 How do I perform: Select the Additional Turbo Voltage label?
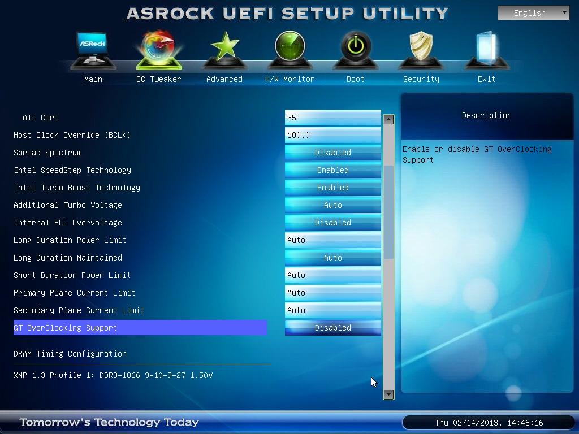pos(68,205)
